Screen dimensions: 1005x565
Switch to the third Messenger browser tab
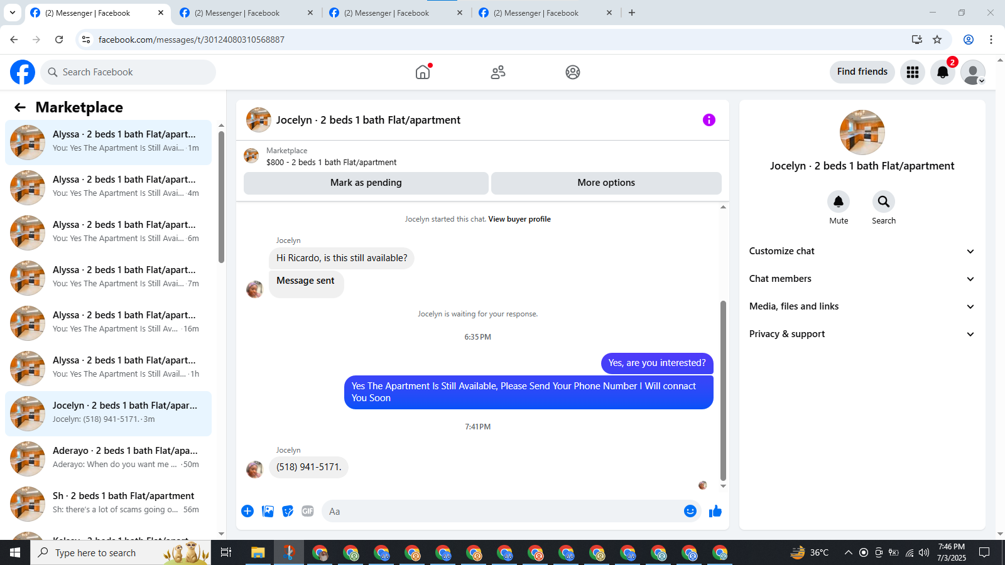396,13
